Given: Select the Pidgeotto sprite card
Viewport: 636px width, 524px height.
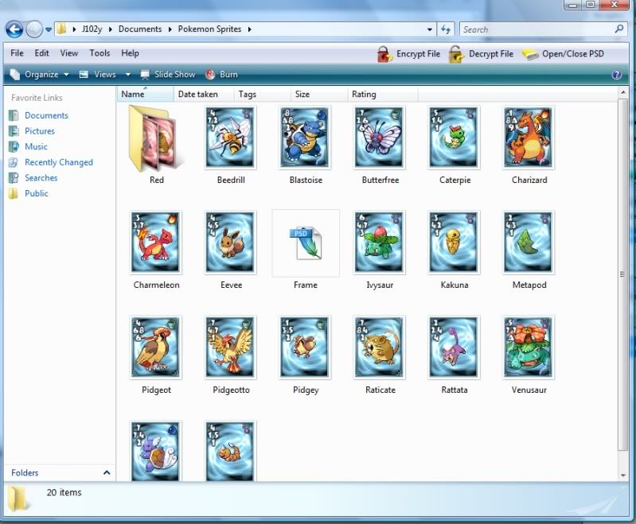Looking at the screenshot, I should tap(230, 347).
